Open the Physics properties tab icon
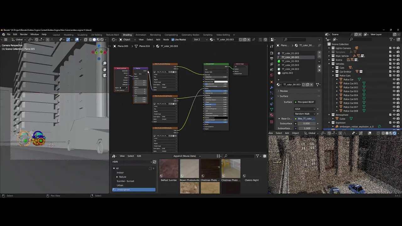The image size is (402, 226). point(272,99)
